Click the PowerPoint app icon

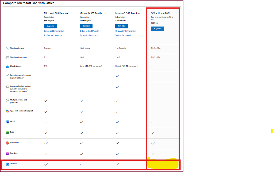7,143
